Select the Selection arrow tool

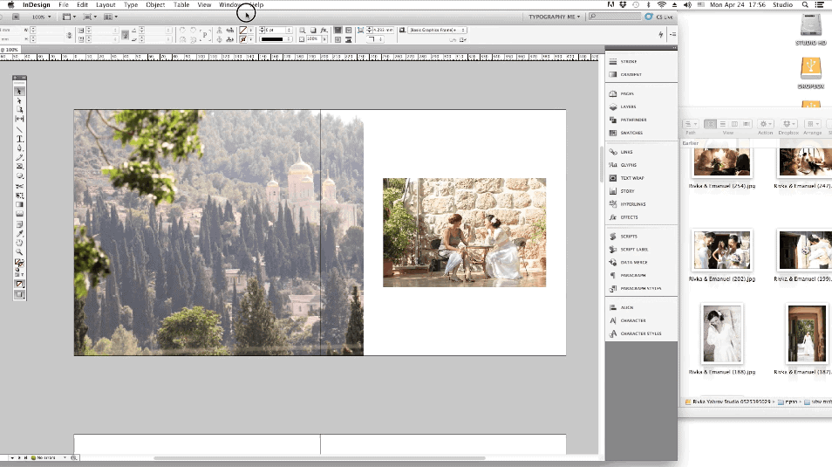click(x=19, y=91)
